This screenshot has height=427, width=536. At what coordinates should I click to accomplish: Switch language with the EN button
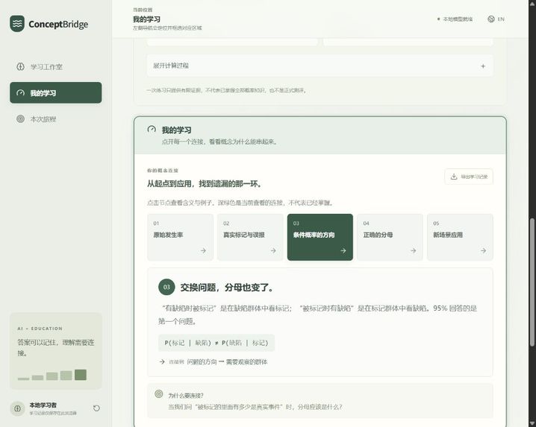496,19
